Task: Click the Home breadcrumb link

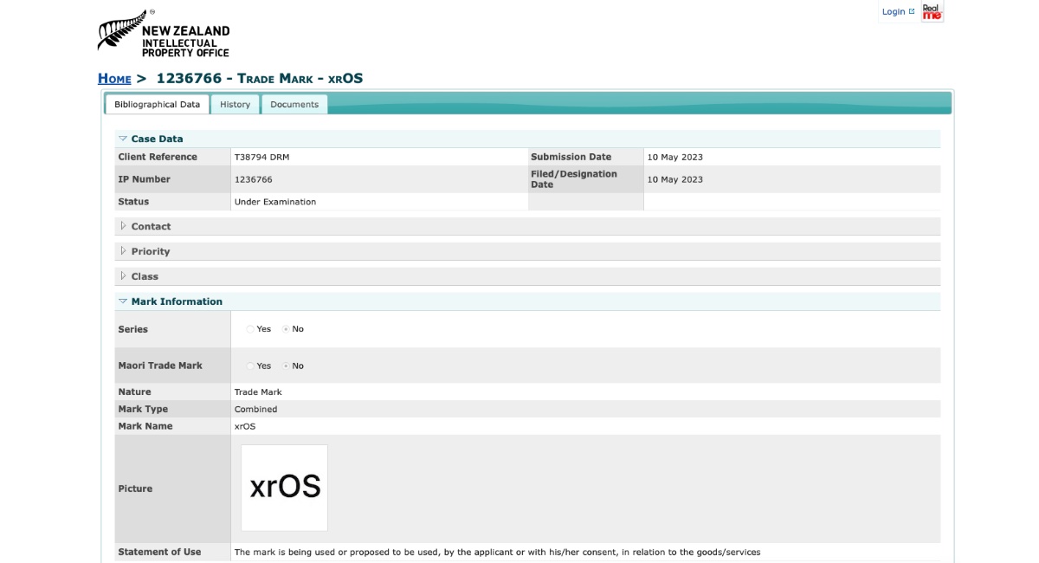Action: point(114,78)
